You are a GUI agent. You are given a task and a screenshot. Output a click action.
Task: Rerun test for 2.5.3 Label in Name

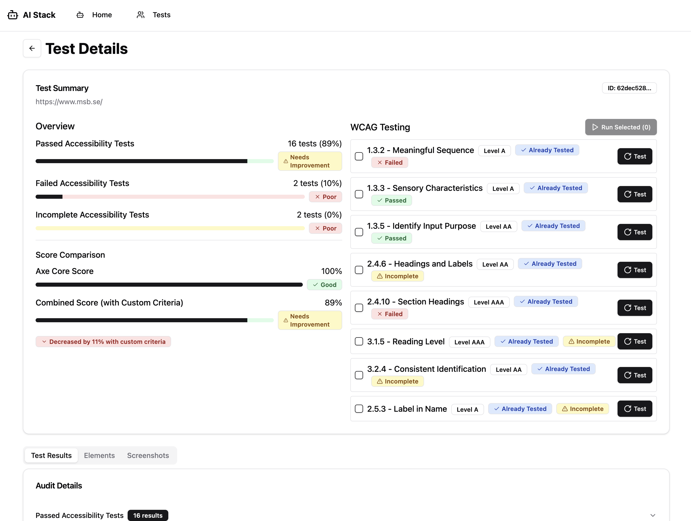pos(635,409)
